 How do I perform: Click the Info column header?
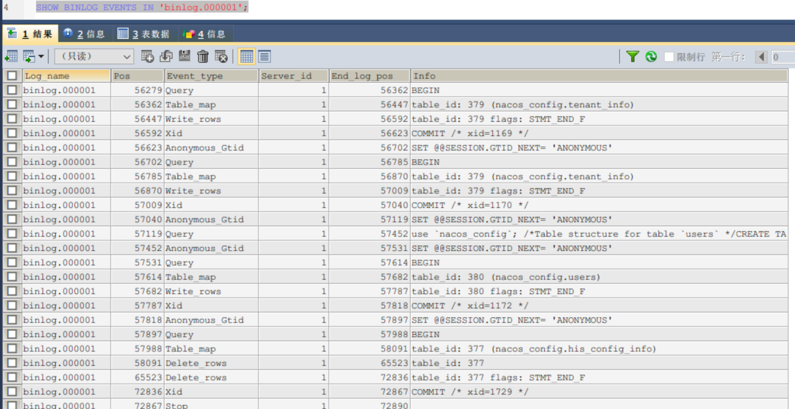click(599, 76)
